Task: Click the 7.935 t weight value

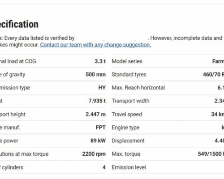Action: click(x=97, y=101)
